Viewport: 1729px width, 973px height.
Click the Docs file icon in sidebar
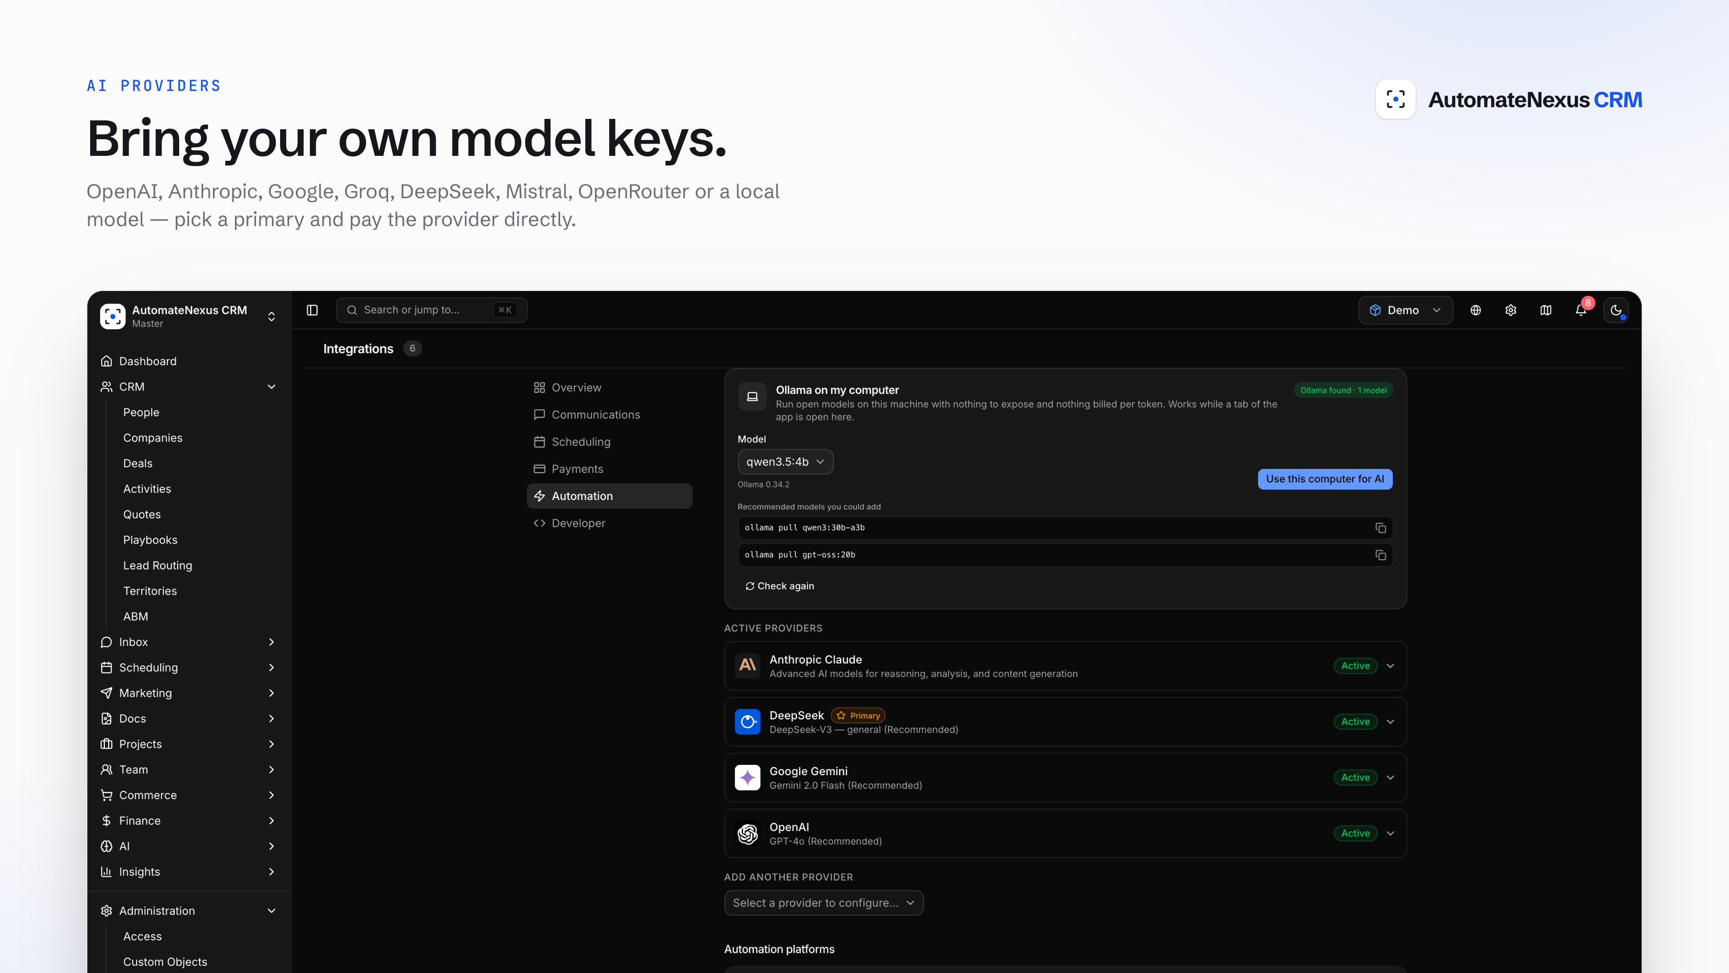point(106,718)
